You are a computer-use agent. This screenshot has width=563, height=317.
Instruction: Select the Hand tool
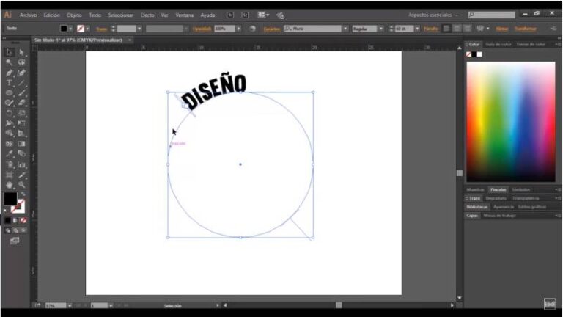click(9, 185)
